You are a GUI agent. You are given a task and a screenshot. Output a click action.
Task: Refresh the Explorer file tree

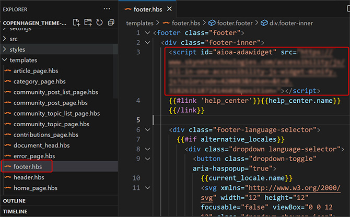[x=99, y=22]
